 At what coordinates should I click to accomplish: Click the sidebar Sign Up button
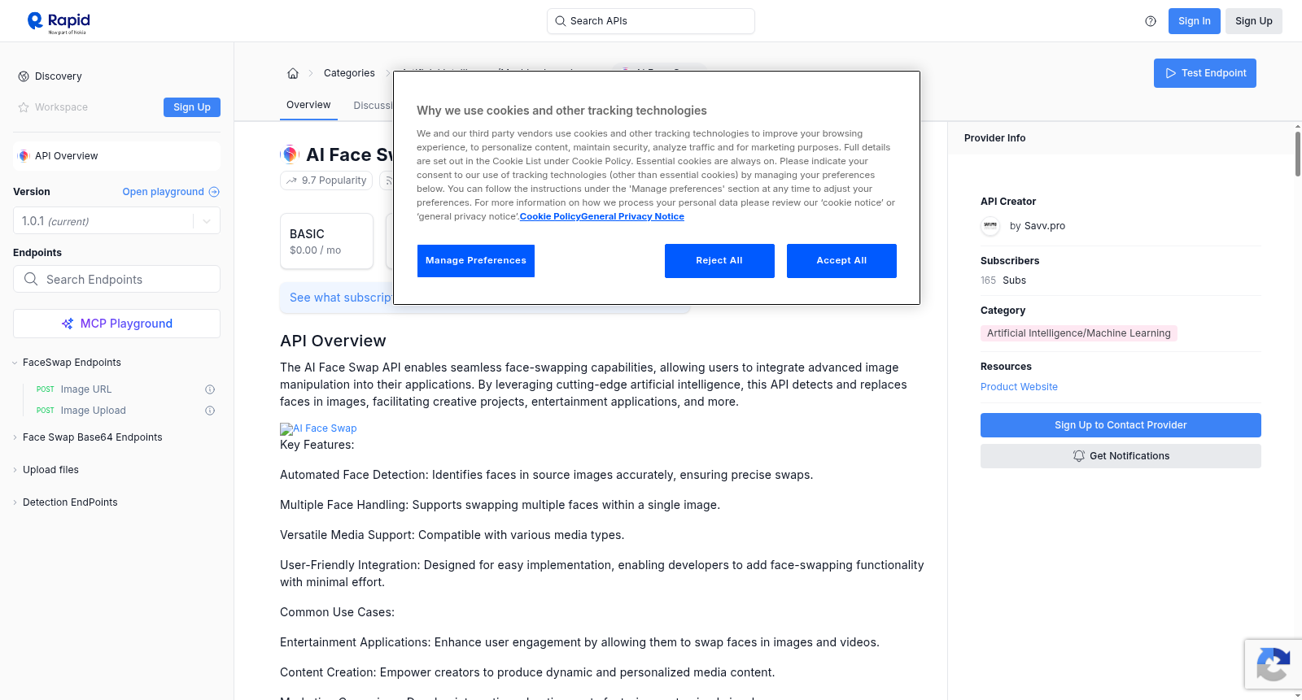tap(192, 107)
